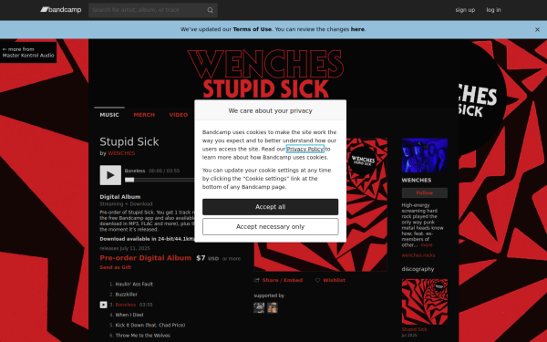Click the search magnifier icon
Screen dimensions: 547x342
pos(210,10)
